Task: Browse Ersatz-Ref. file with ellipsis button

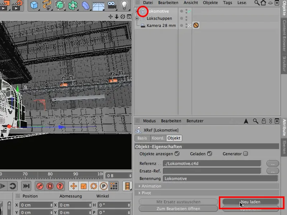Action: [273, 171]
